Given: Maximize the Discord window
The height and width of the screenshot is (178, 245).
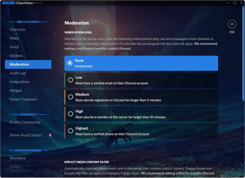Looking at the screenshot, I should click(x=235, y=3).
